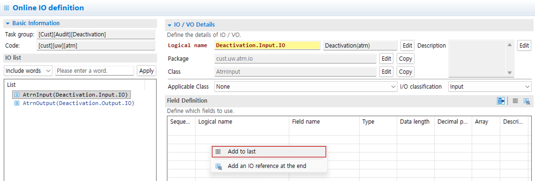Click the database import icon in Field Definition
535x181 pixels.
(x=500, y=101)
